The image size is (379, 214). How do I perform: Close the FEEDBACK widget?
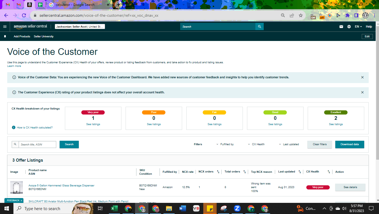pos(21,201)
